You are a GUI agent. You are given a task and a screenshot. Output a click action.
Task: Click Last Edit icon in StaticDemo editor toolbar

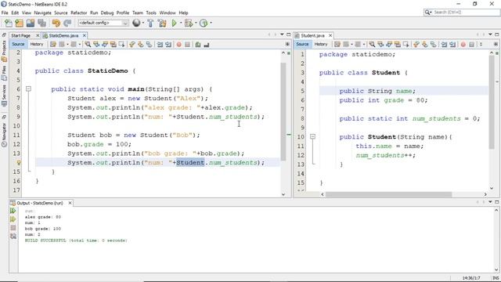pyautogui.click(x=53, y=45)
